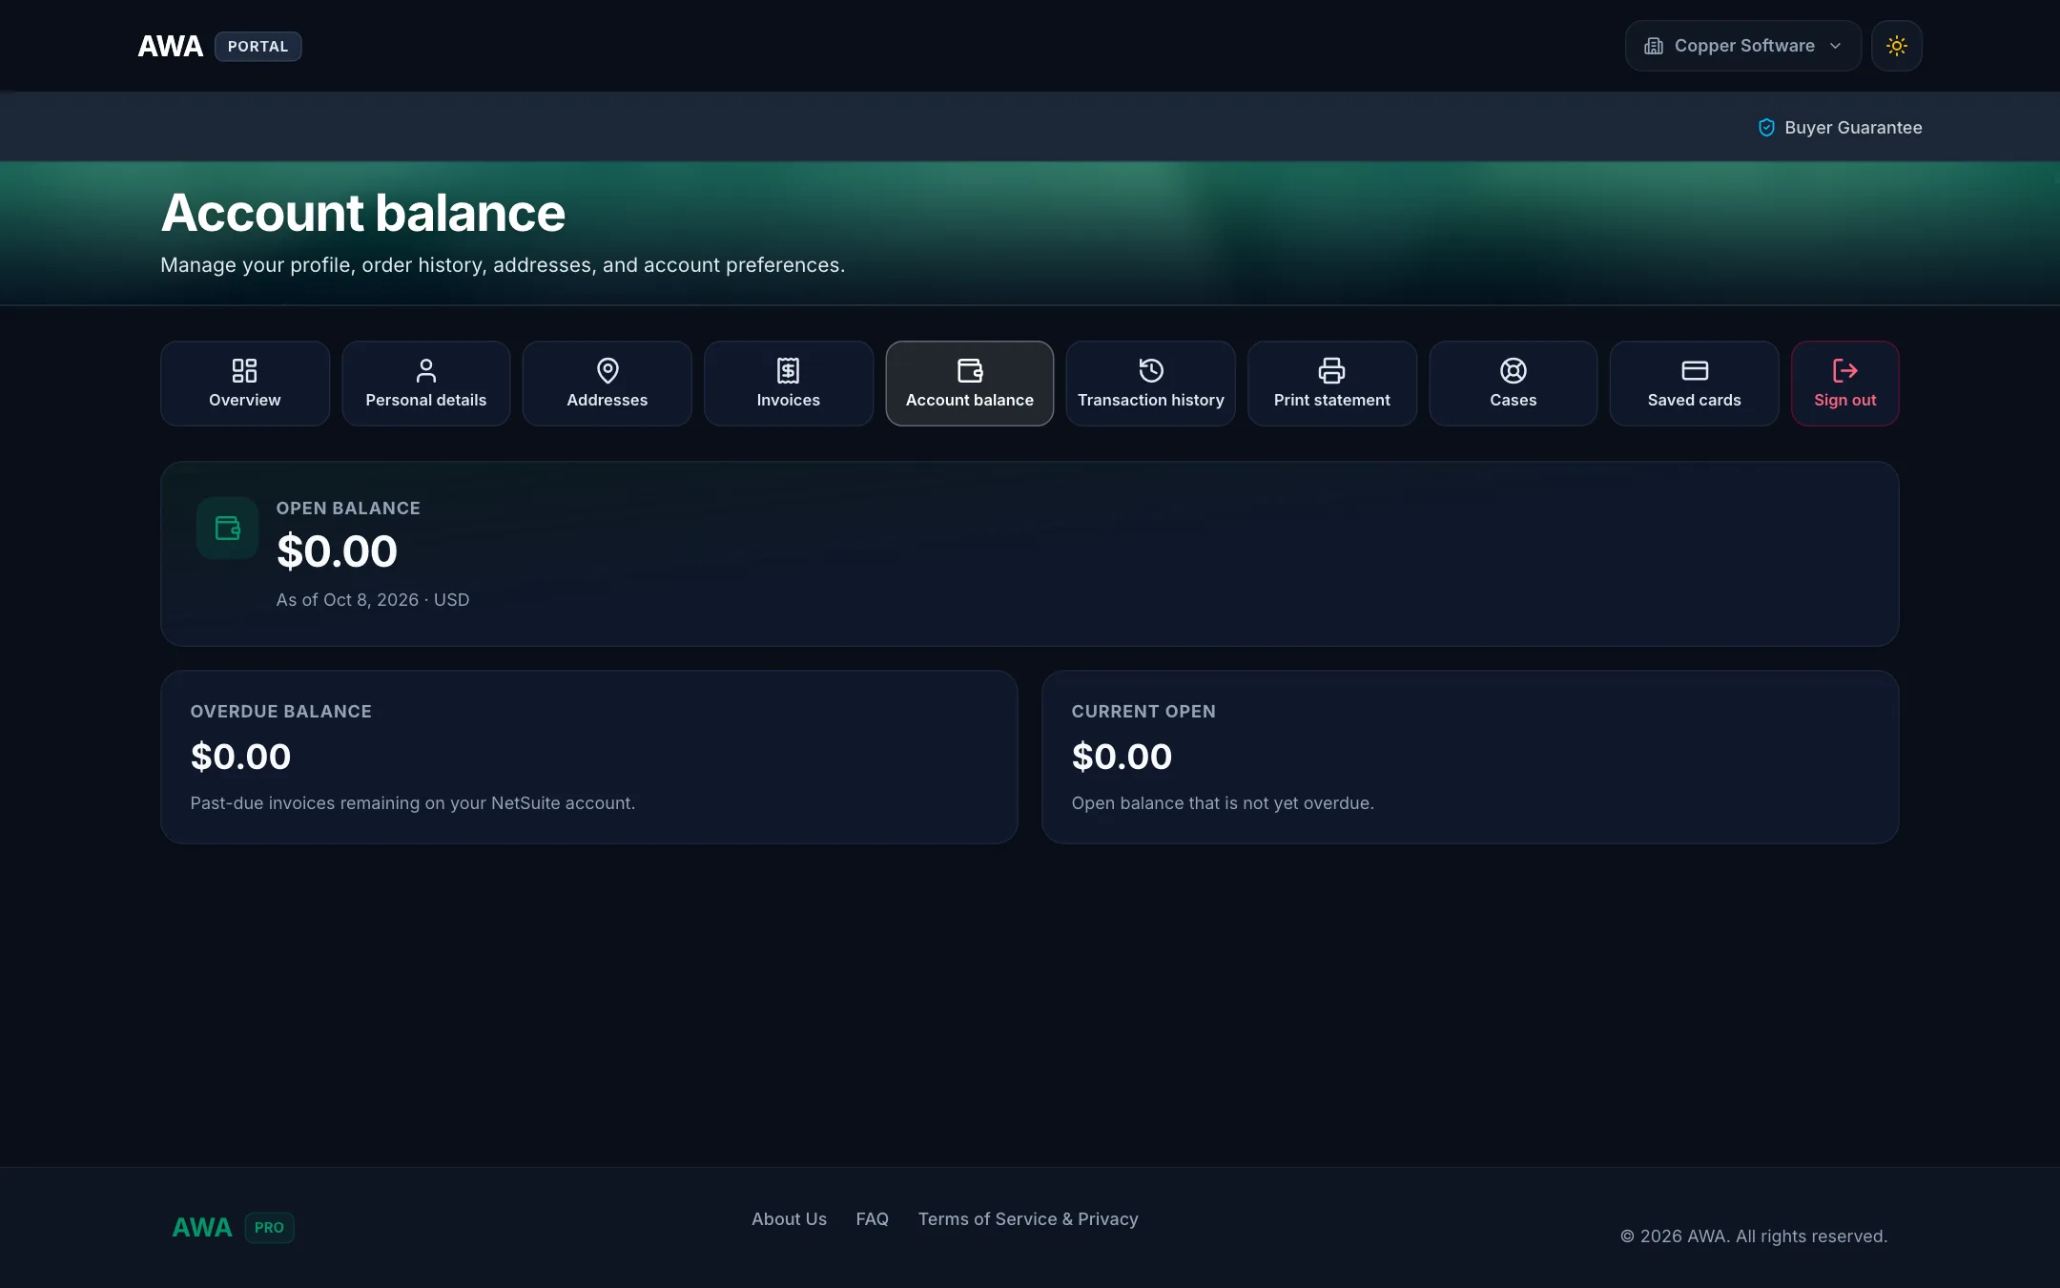
Task: Open the Saved cards tab
Action: click(x=1695, y=384)
